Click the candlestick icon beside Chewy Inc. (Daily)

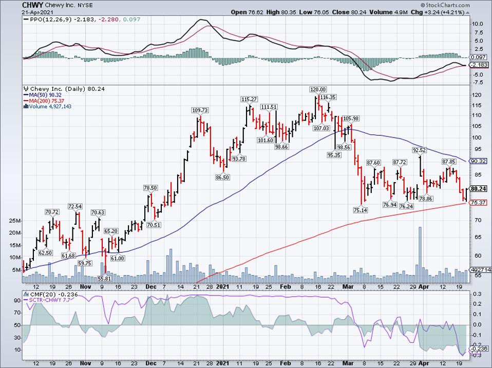pyautogui.click(x=26, y=89)
